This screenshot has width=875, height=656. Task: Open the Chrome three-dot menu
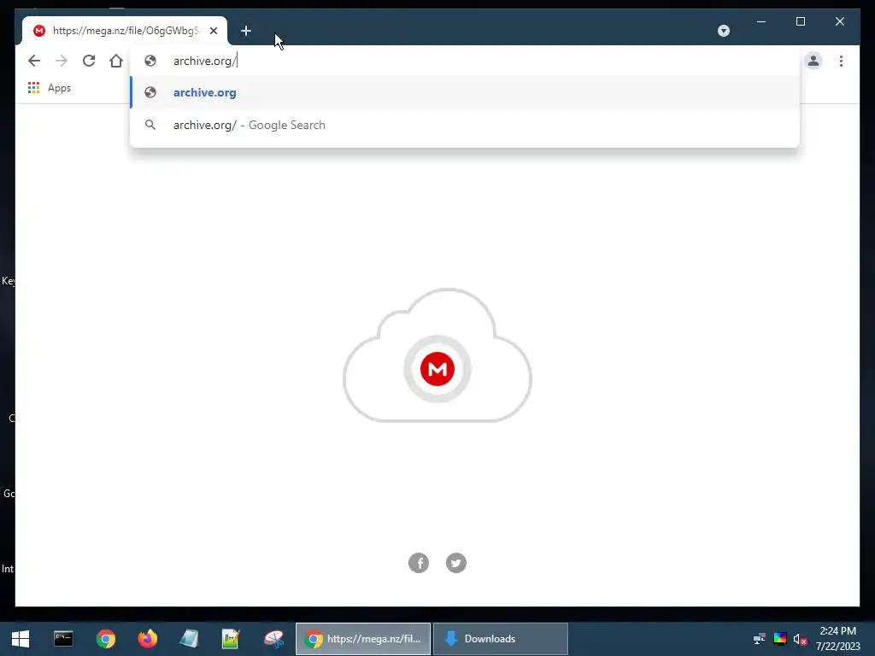tap(841, 61)
